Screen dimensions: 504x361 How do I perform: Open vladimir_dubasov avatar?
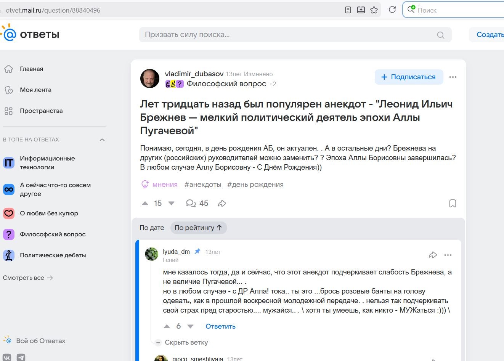coord(150,79)
